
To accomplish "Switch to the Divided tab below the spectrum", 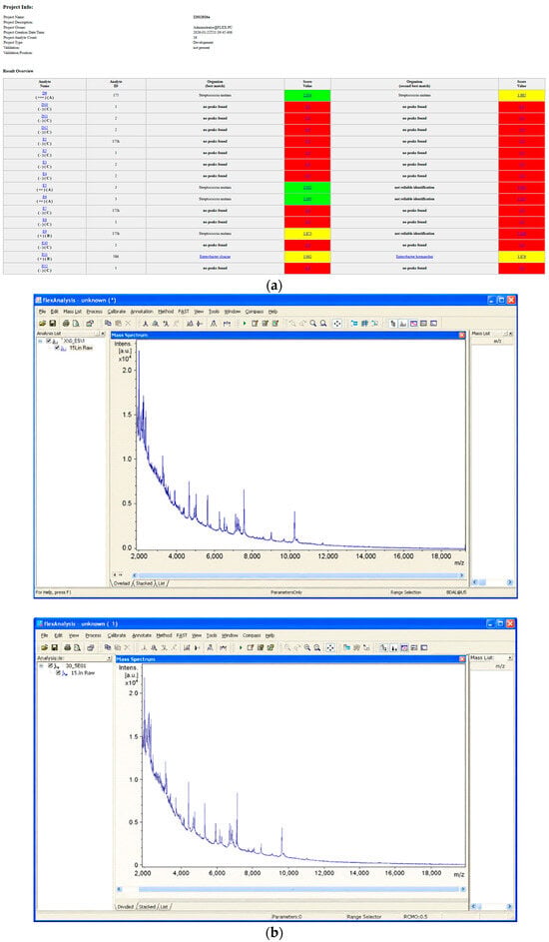I will [x=126, y=907].
